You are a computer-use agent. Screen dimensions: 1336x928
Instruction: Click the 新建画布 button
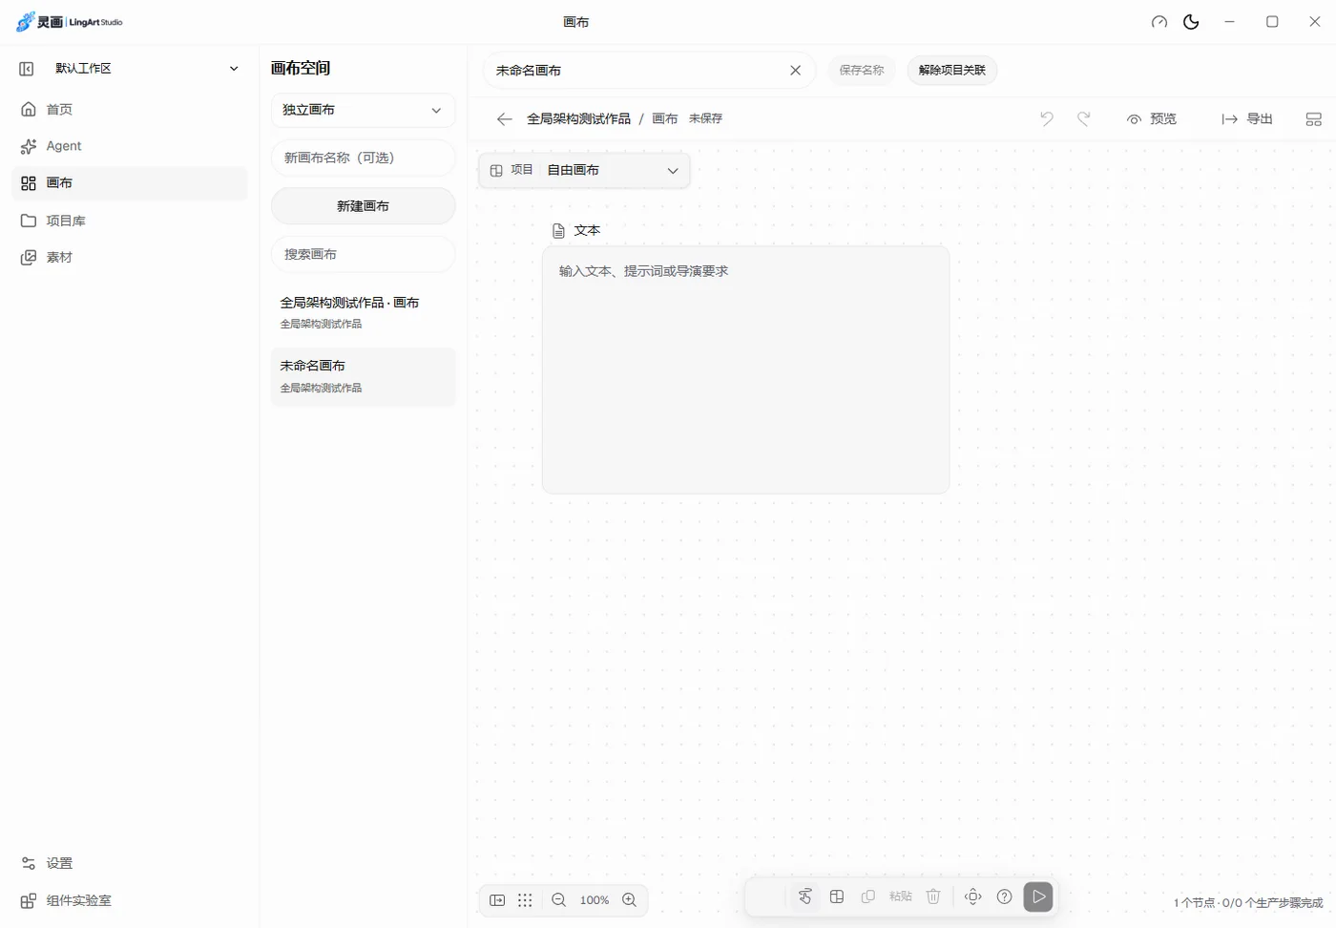[363, 206]
